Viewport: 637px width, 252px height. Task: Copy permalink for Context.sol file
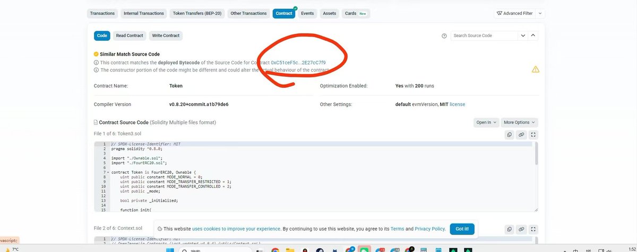click(x=521, y=229)
